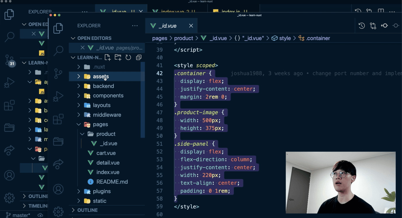
Task: Click cloud publish icon in background status bar
Action: [40, 215]
